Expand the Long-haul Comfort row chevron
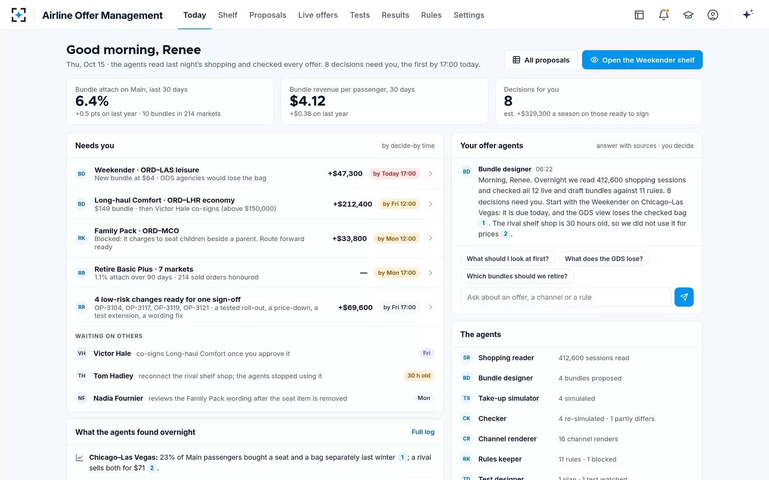Viewport: 769px width, 480px height. tap(431, 204)
